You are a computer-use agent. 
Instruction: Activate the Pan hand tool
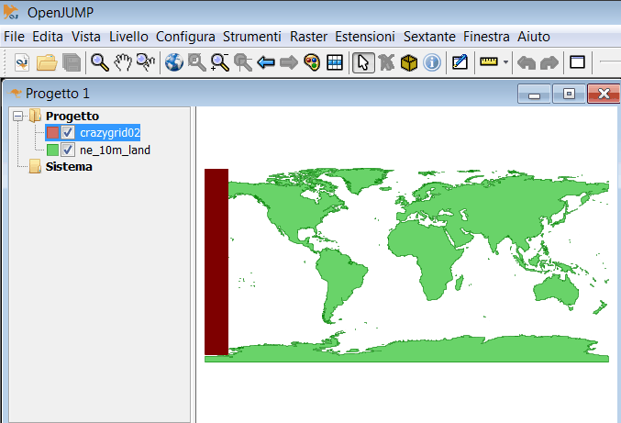pos(123,62)
